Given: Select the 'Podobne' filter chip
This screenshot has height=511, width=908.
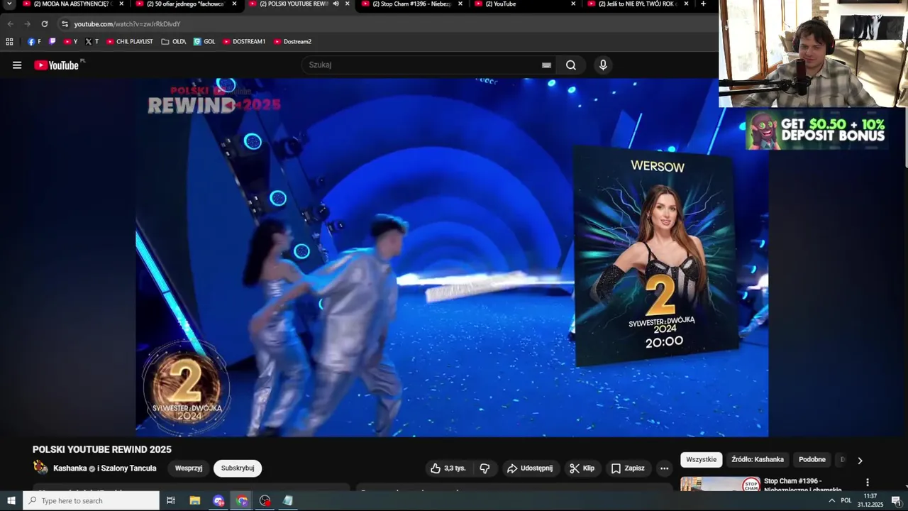Looking at the screenshot, I should point(812,460).
